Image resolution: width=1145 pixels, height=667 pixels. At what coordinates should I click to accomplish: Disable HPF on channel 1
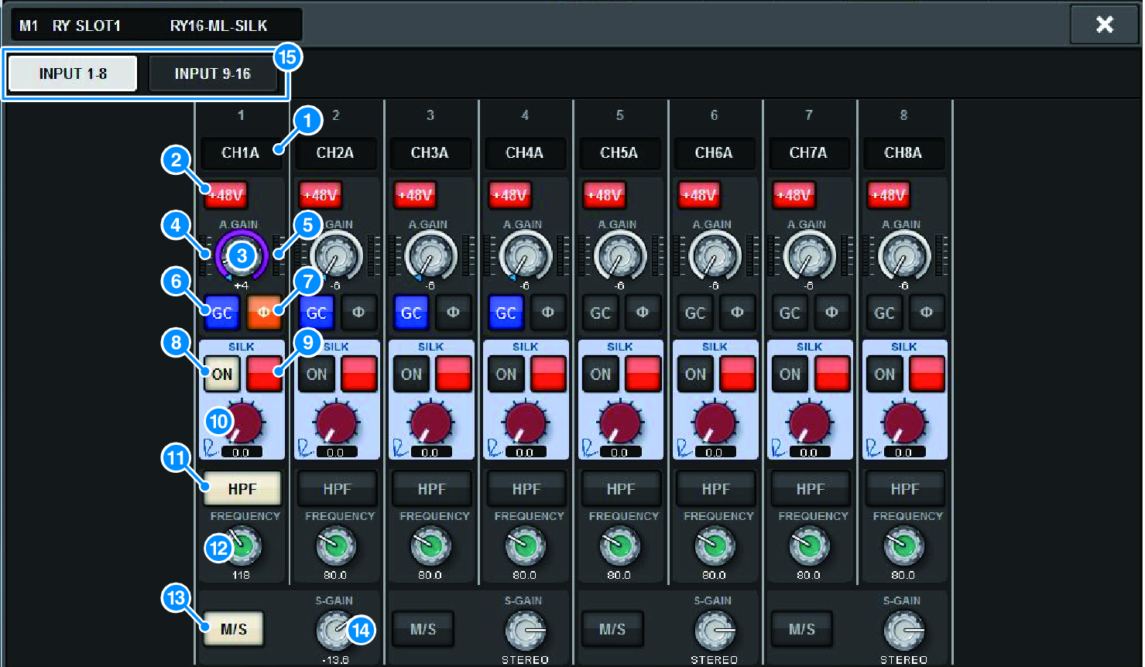[242, 489]
